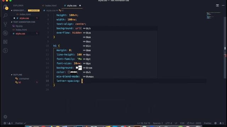The image size is (227, 127).
Task: Open the Manage gear icon
Action: tap(5, 117)
